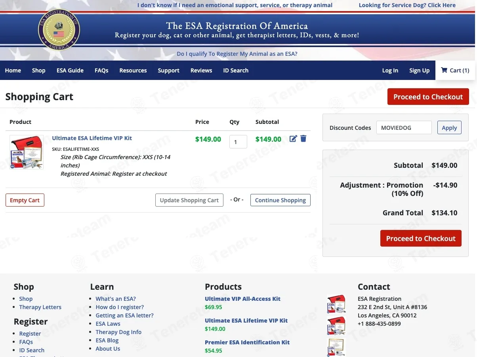Click footer thumbnail for Ultimate ESA Lifetime VIP Kit
Viewport: 477px width, 357px height.
tap(336, 326)
